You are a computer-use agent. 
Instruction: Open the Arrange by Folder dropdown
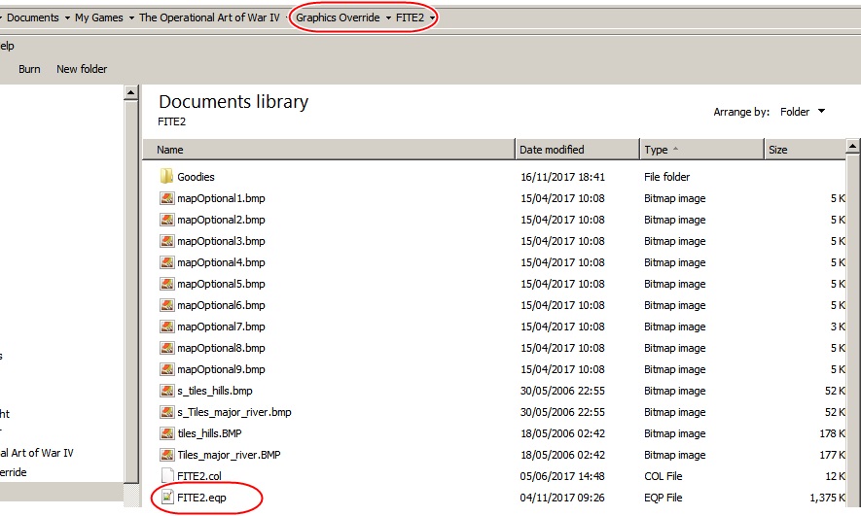tap(803, 112)
